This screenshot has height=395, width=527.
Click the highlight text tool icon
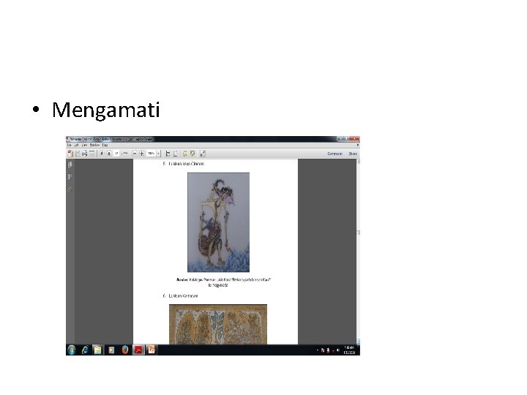(x=193, y=154)
